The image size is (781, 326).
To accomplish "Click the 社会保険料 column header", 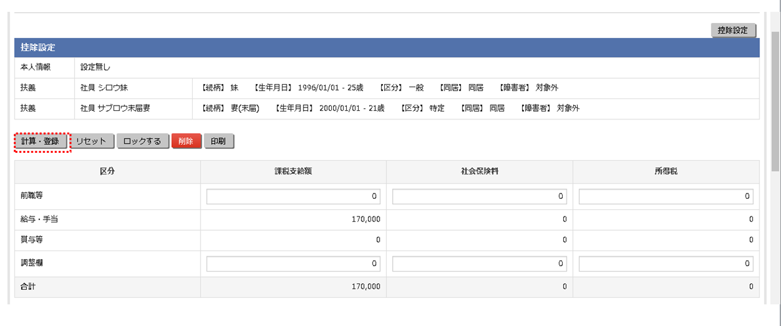I will coord(479,171).
